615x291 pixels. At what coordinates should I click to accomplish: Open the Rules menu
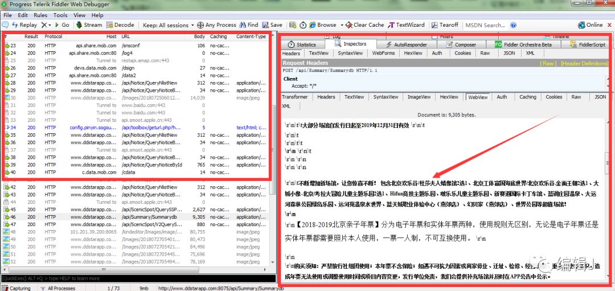40,15
